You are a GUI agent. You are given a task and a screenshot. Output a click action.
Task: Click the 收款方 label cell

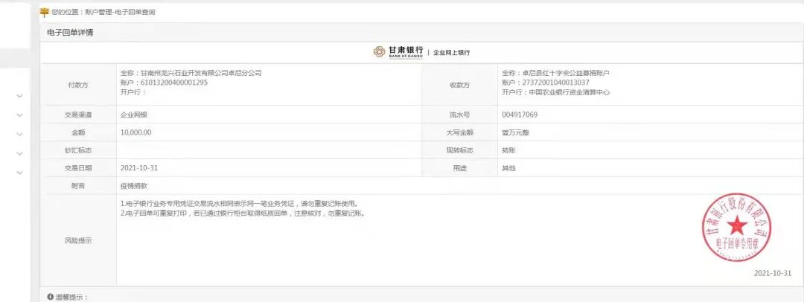(459, 85)
